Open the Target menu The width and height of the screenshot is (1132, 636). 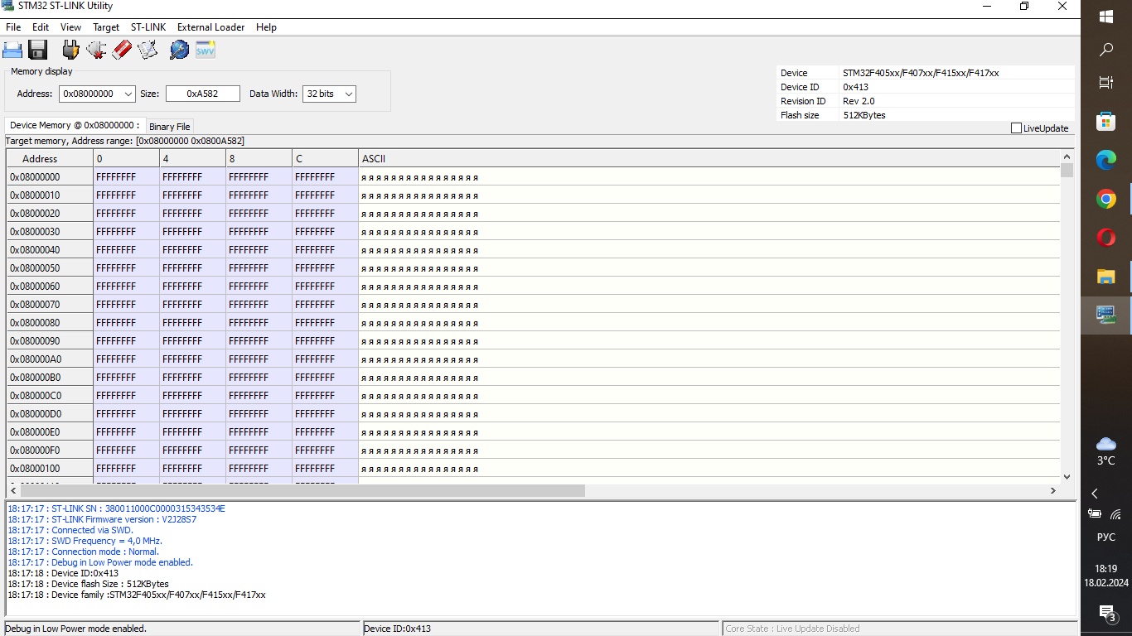pyautogui.click(x=106, y=27)
